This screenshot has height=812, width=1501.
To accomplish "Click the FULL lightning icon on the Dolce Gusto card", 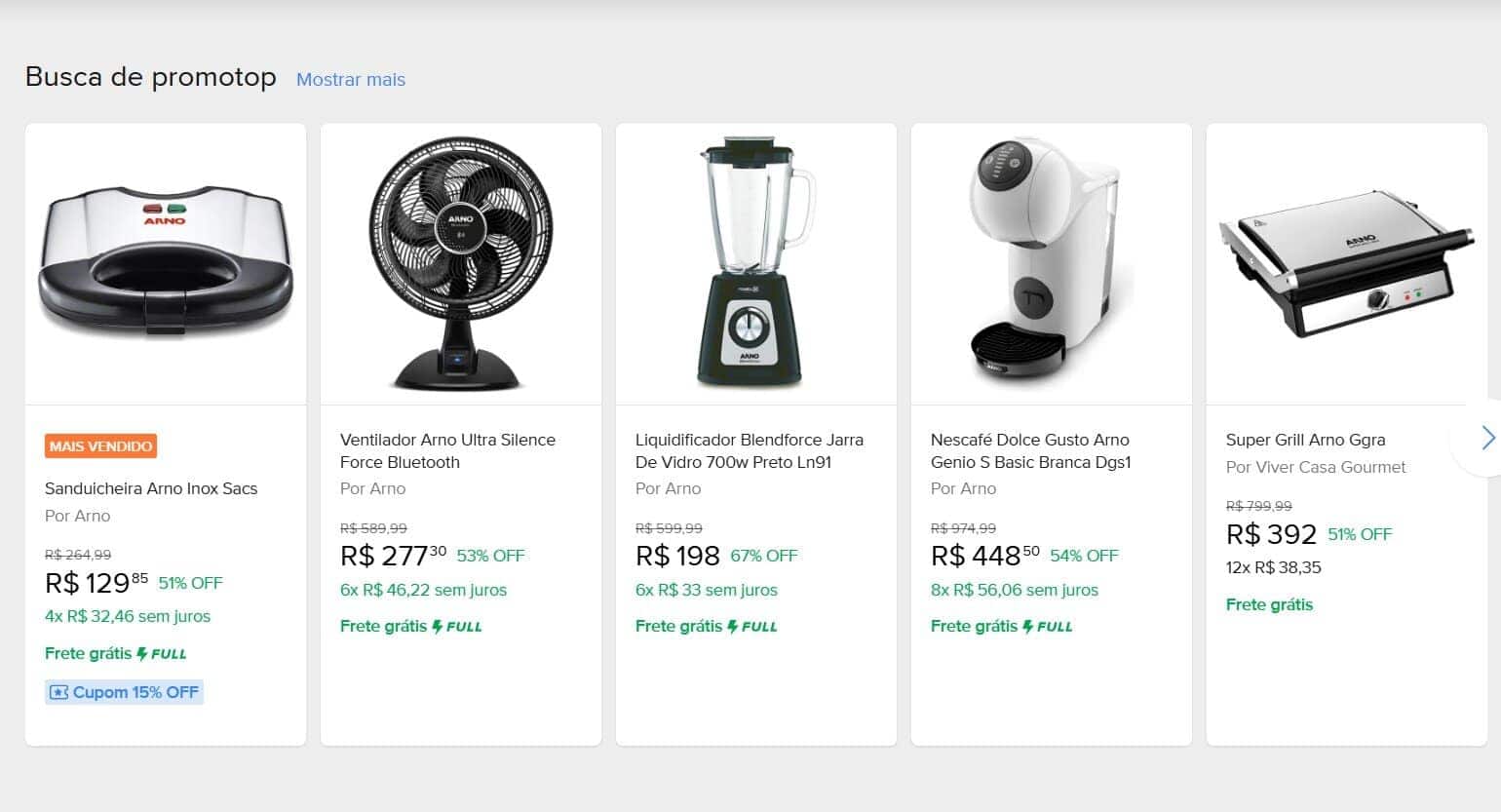I will coord(1028,627).
